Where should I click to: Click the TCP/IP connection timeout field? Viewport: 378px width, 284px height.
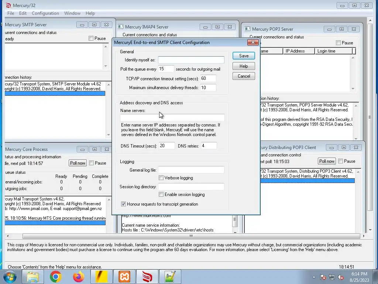(208, 78)
